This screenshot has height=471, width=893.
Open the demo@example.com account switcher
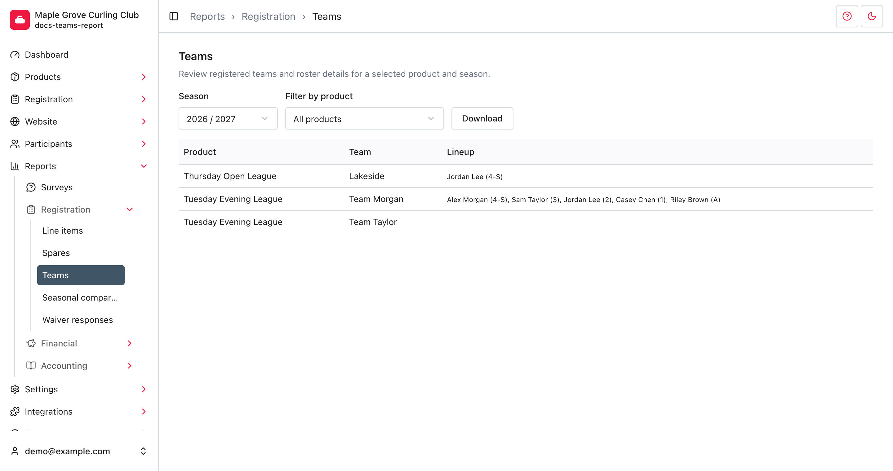79,451
